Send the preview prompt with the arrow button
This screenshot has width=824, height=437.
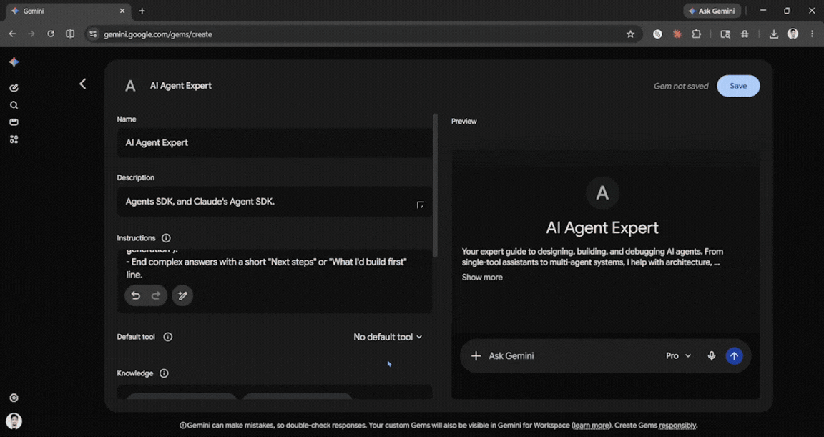coord(734,356)
